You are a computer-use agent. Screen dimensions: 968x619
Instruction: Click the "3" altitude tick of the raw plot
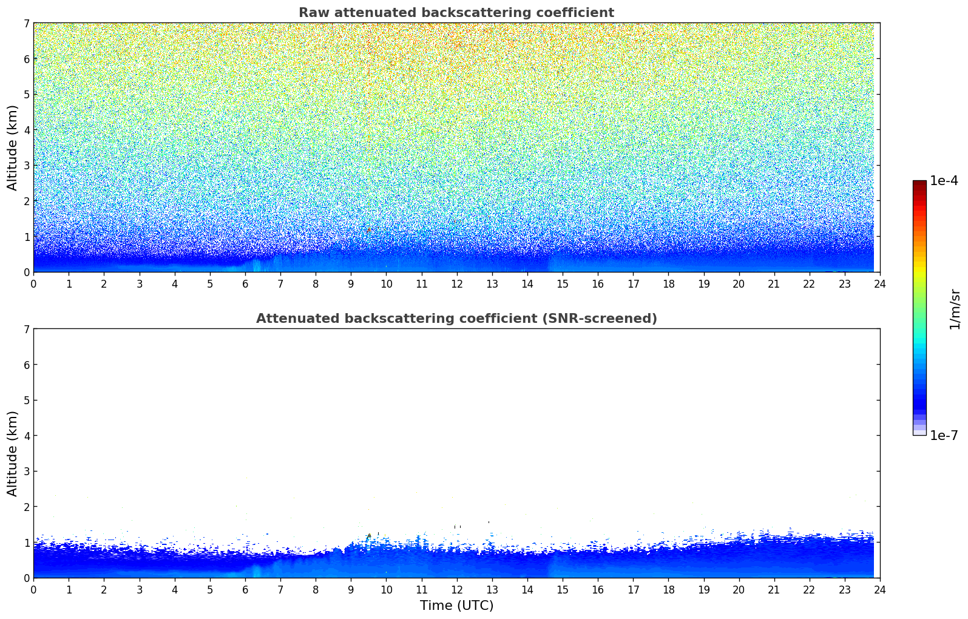[x=26, y=166]
